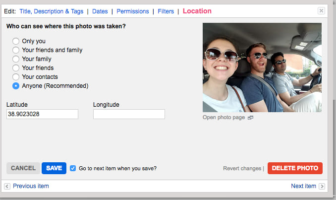Open the Title, Description & Tags tab
336x200 pixels.
click(52, 11)
